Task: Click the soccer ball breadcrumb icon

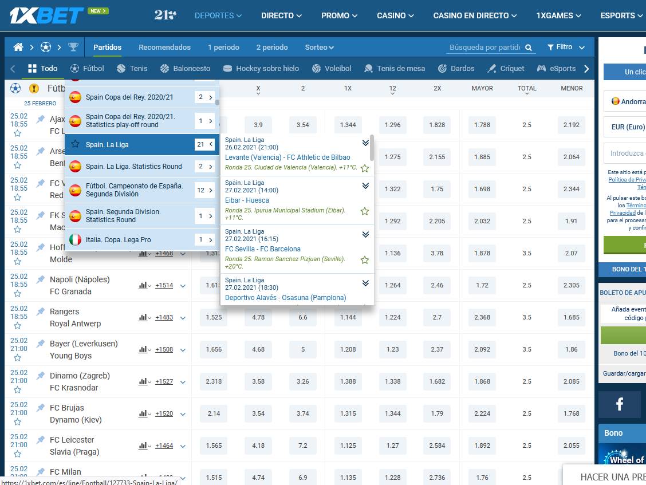Action: (46, 48)
